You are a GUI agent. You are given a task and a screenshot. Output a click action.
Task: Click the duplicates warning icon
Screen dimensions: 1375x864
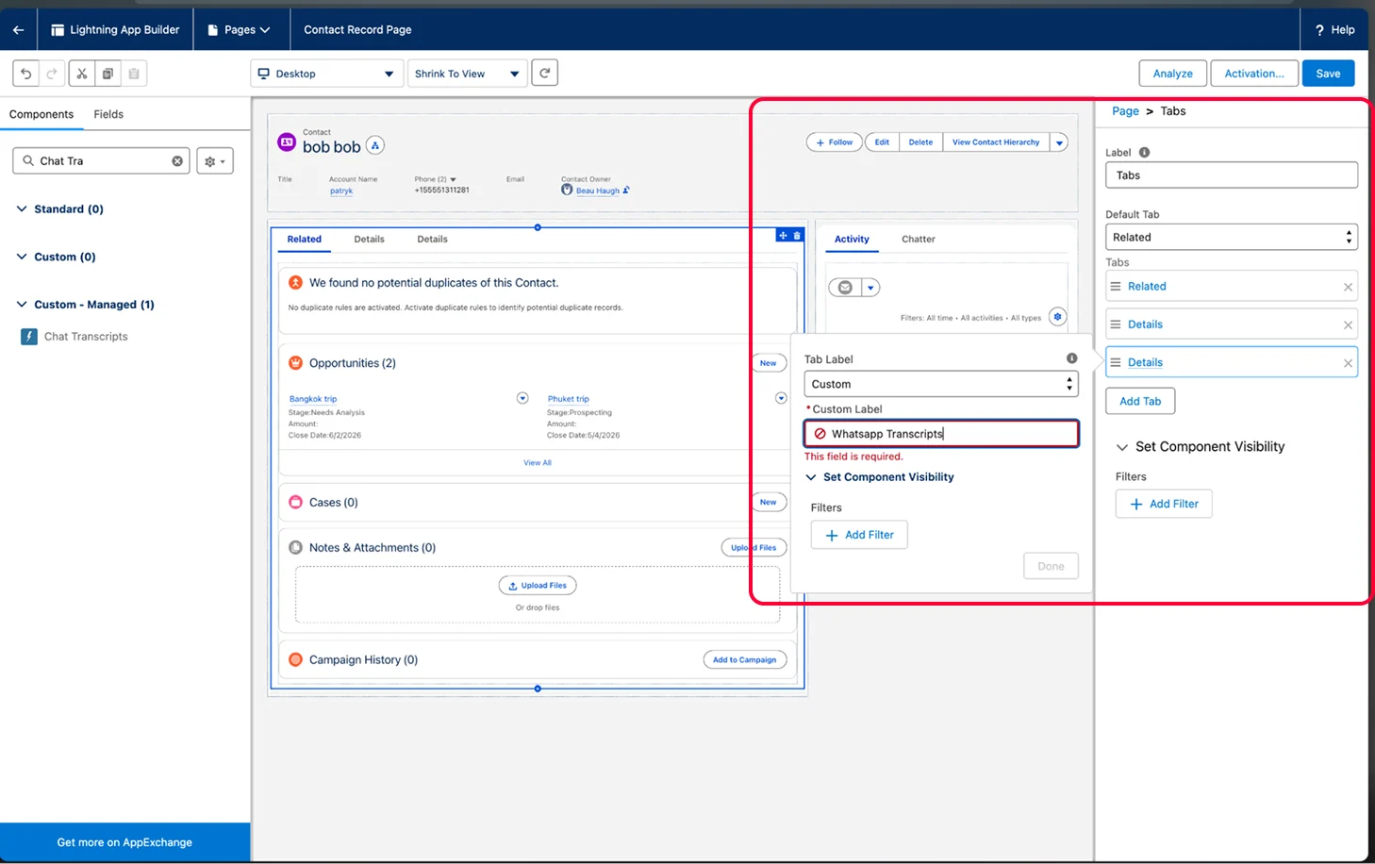tap(295, 283)
